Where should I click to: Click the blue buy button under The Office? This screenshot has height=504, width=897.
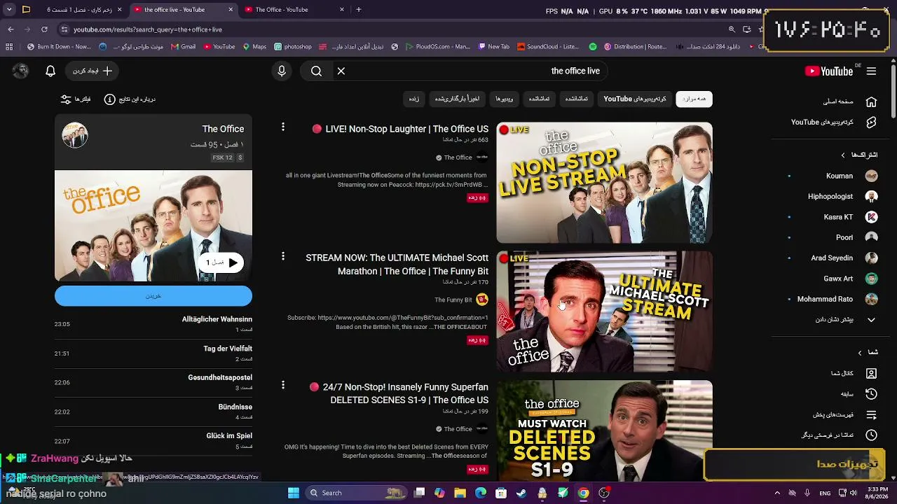[x=153, y=296]
